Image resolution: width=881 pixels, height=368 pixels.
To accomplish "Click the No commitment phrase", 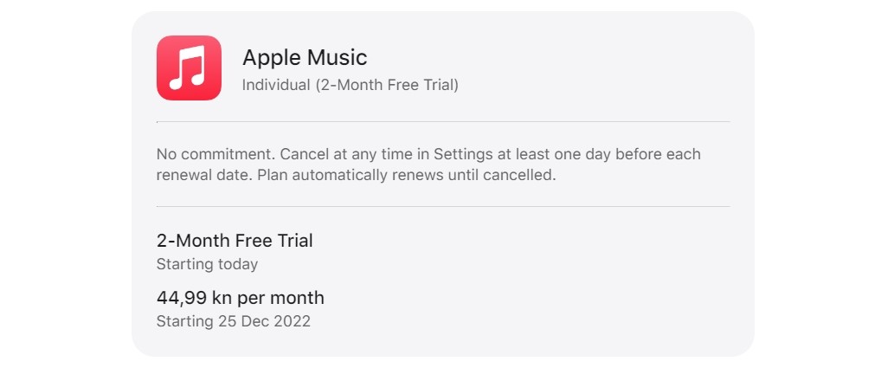I will (x=215, y=154).
